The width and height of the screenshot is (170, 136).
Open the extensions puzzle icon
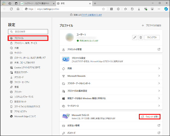tap(118, 9)
